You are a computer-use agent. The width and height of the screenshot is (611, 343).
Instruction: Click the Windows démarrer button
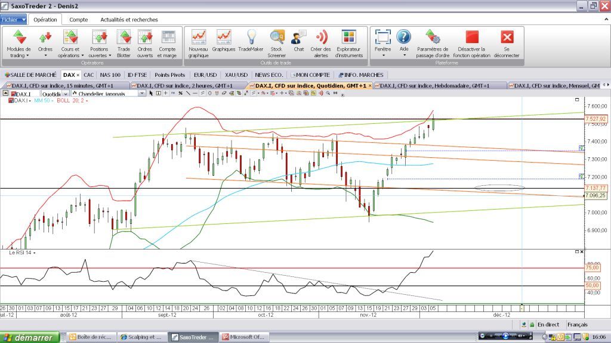30,337
